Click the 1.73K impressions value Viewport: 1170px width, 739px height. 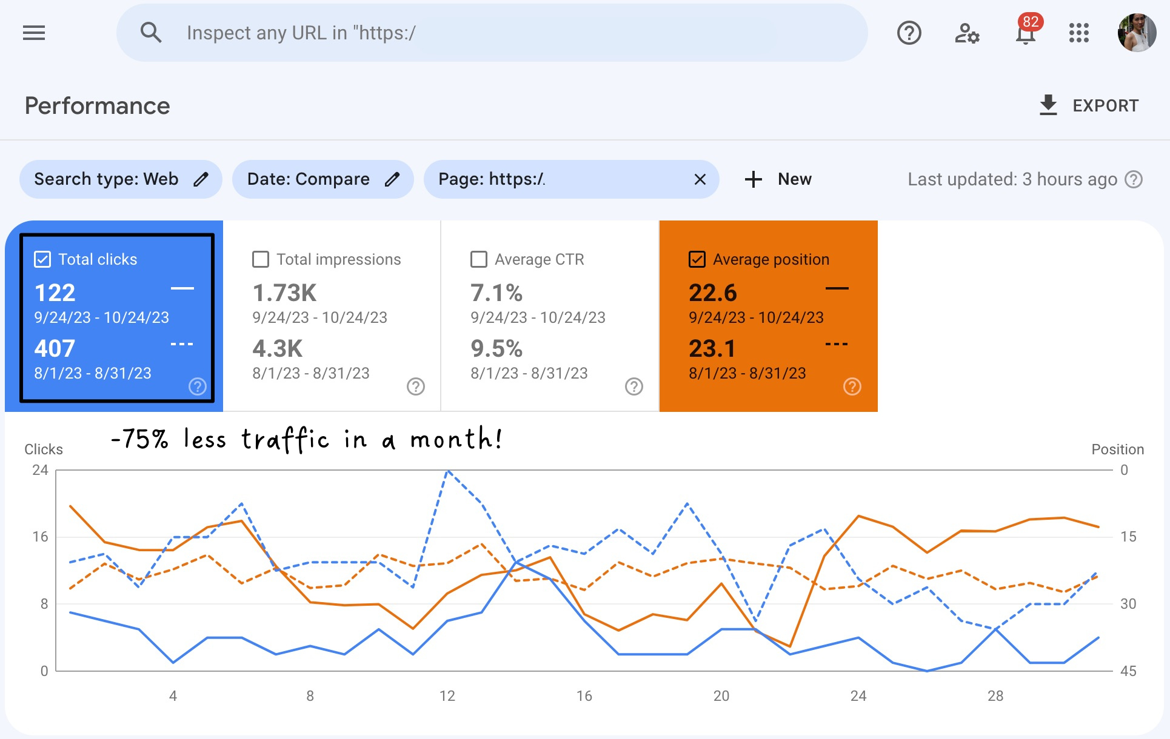pyautogui.click(x=285, y=293)
